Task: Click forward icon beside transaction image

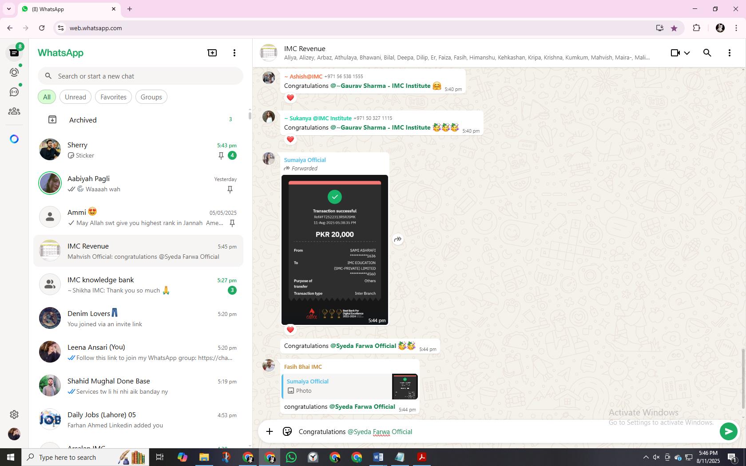Action: [398, 239]
